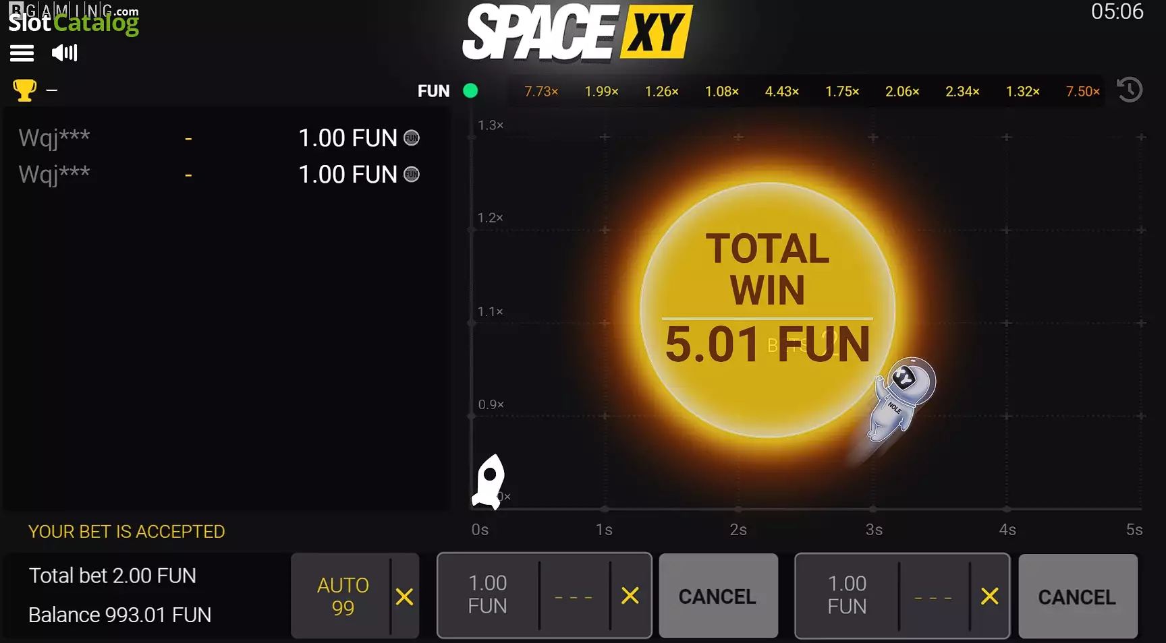This screenshot has width=1166, height=643.
Task: Open the hamburger menu
Action: 22,53
